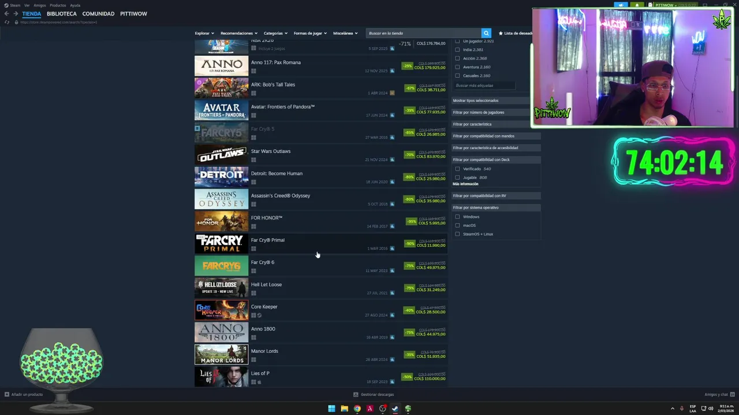The image size is (739, 415).
Task: Click the Gestionar descargas download icon
Action: [356, 395]
